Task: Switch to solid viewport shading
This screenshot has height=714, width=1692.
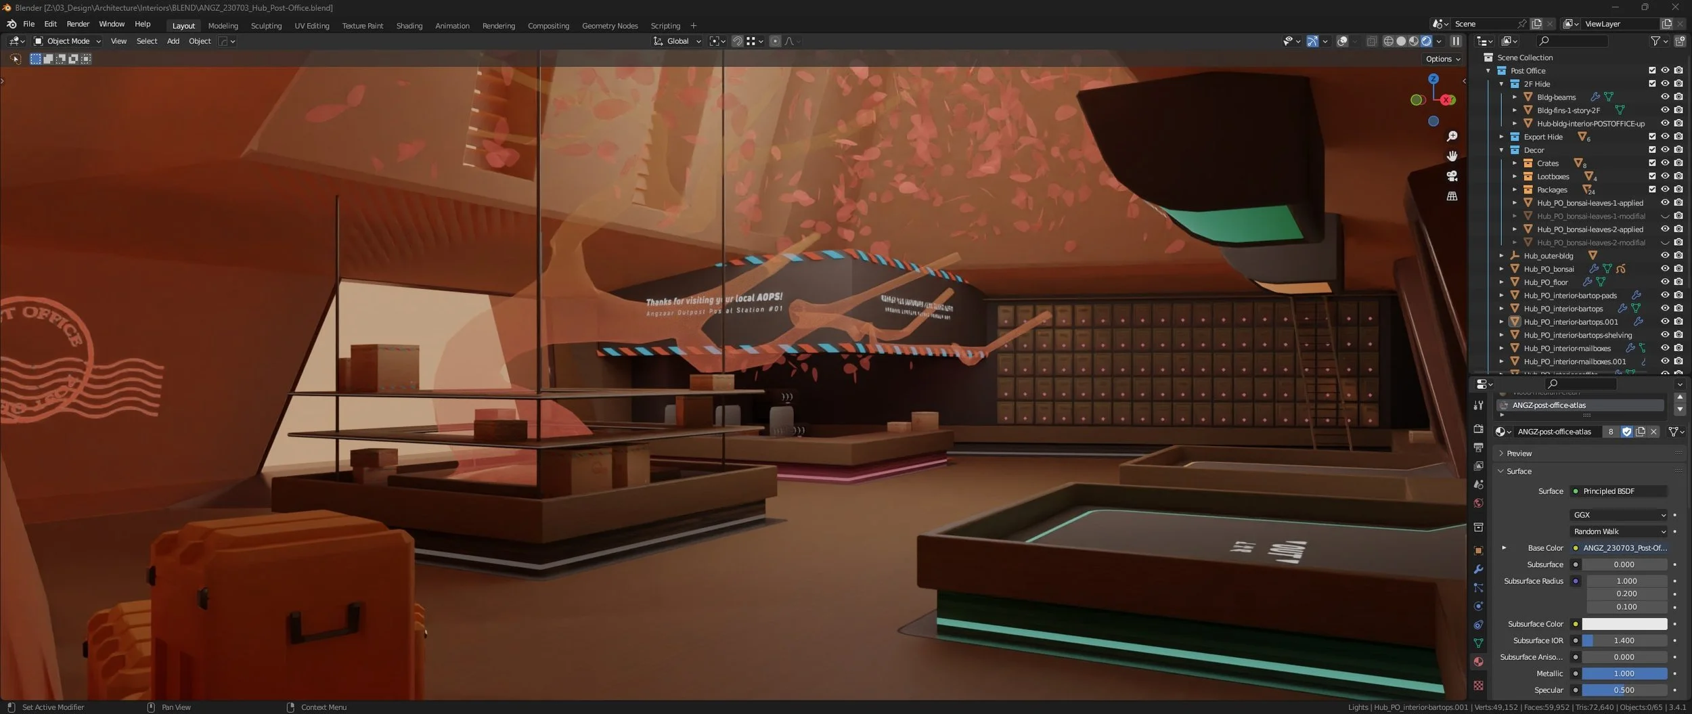Action: (1401, 41)
